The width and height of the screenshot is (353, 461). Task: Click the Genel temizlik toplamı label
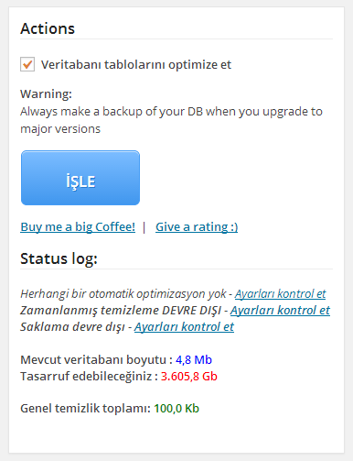86,408
